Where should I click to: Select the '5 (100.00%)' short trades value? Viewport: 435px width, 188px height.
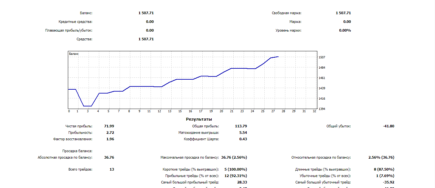[236, 169]
